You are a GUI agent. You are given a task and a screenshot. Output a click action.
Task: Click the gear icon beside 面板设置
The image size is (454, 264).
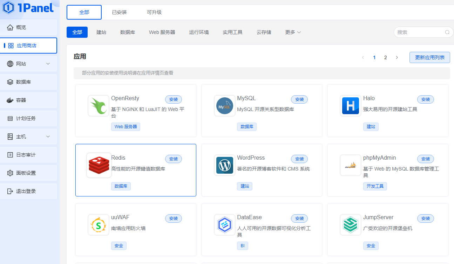(x=10, y=173)
